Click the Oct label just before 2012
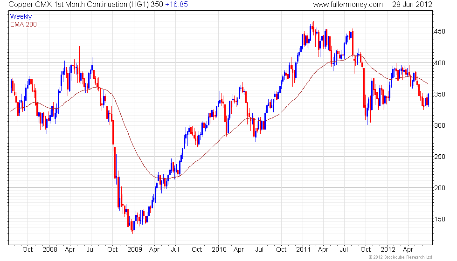457x261 pixels. (366, 250)
